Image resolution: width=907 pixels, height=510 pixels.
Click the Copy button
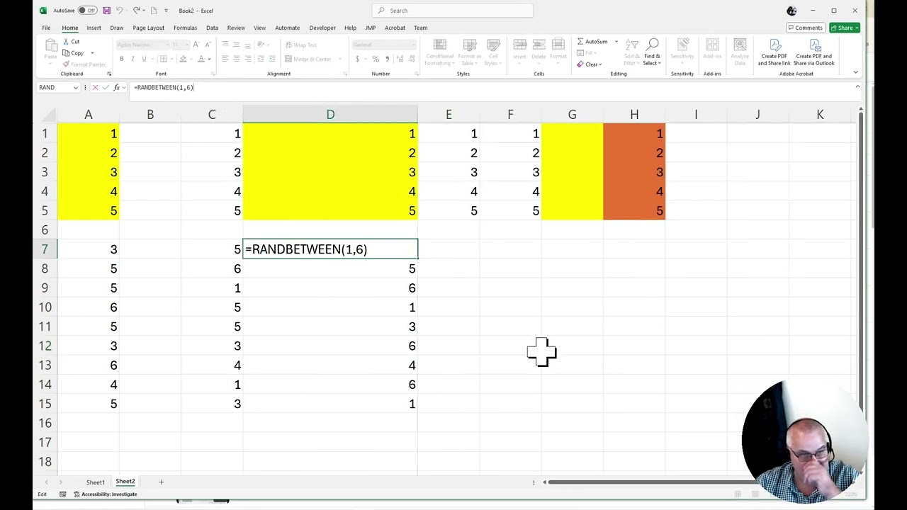coord(74,53)
